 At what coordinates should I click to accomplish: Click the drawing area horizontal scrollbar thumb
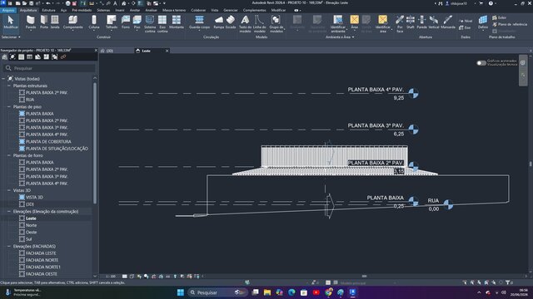[364, 277]
